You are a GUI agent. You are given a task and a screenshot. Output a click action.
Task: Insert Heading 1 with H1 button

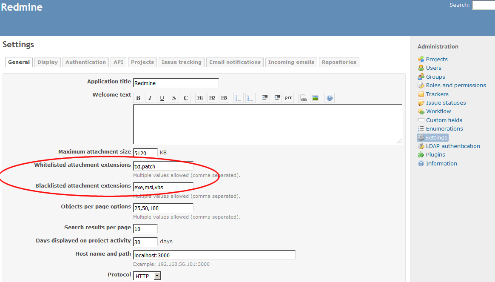point(200,98)
